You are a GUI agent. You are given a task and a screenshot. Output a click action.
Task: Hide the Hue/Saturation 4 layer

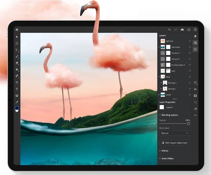(190, 65)
